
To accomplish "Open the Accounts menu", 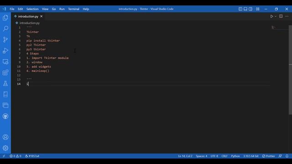I will coord(5,137).
